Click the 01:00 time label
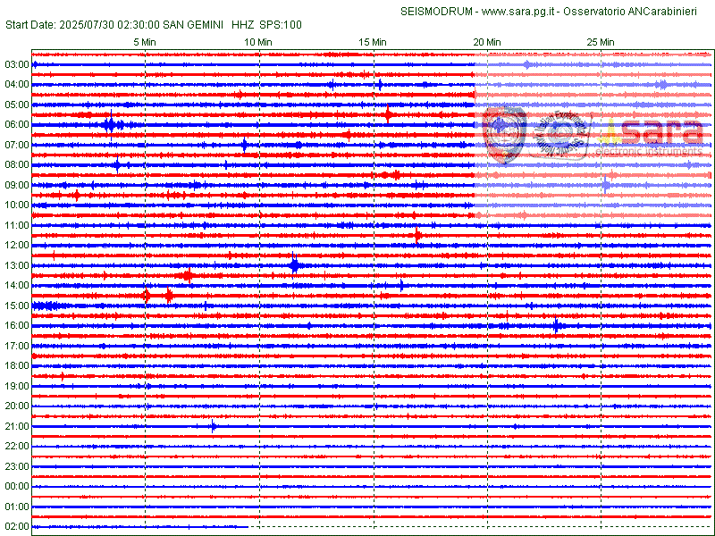 pos(17,507)
